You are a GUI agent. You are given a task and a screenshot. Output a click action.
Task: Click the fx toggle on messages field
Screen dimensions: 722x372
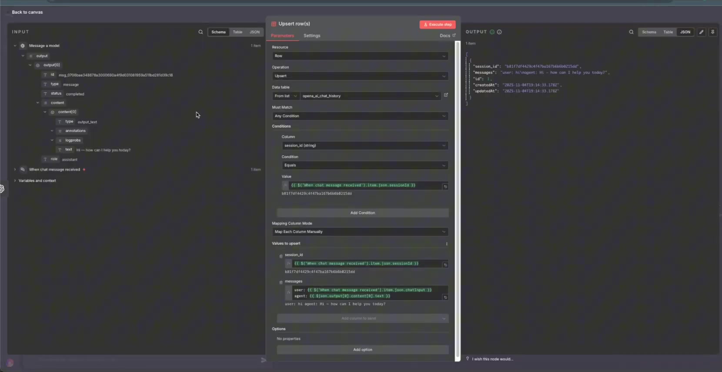[x=288, y=293]
